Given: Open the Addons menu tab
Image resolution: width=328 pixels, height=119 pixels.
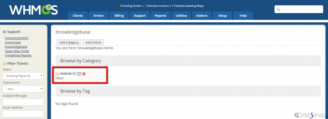Looking at the screenshot, I should (202, 16).
